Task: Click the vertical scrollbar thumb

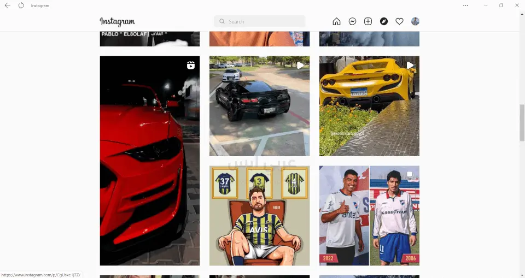Action: [x=522, y=123]
